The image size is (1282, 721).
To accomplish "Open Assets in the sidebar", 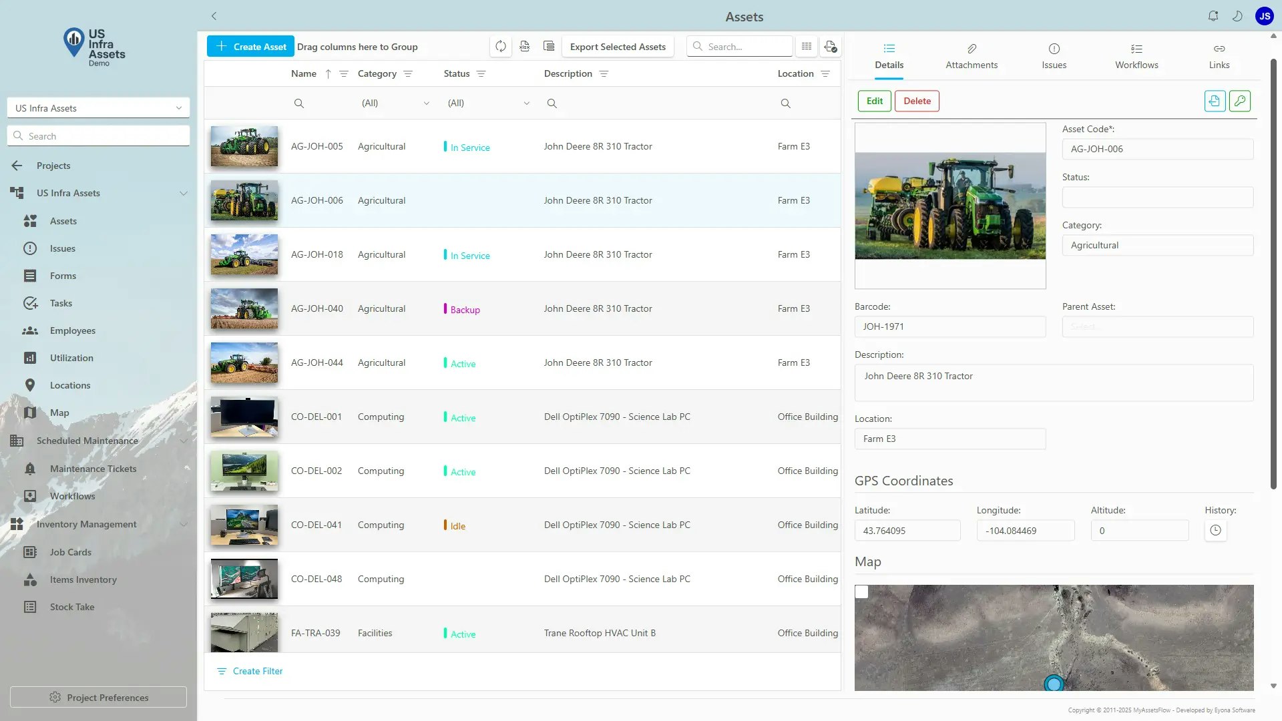I will (x=63, y=221).
